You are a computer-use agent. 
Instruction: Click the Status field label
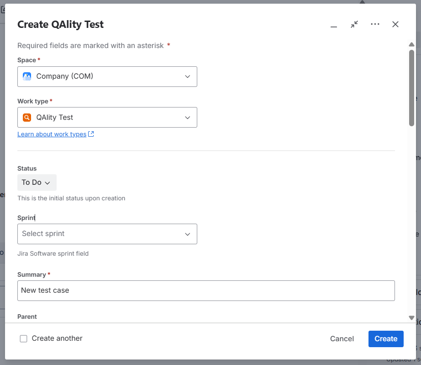[27, 168]
